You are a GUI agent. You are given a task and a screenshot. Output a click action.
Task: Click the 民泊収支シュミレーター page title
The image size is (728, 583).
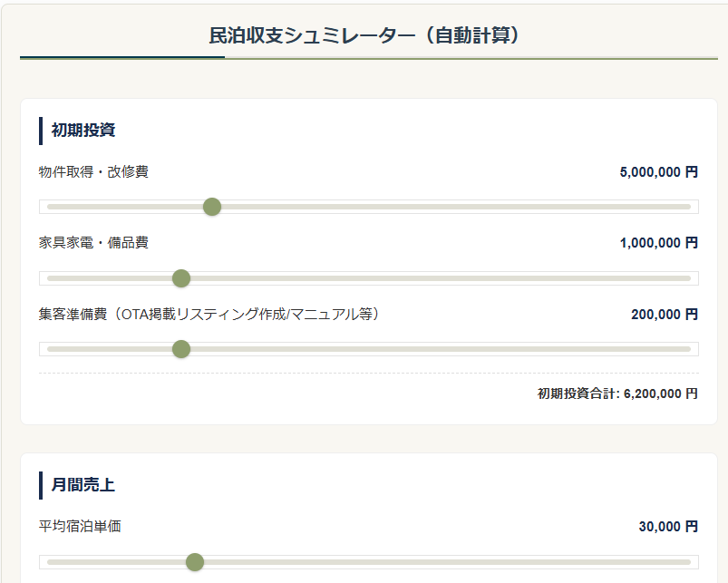point(364,35)
